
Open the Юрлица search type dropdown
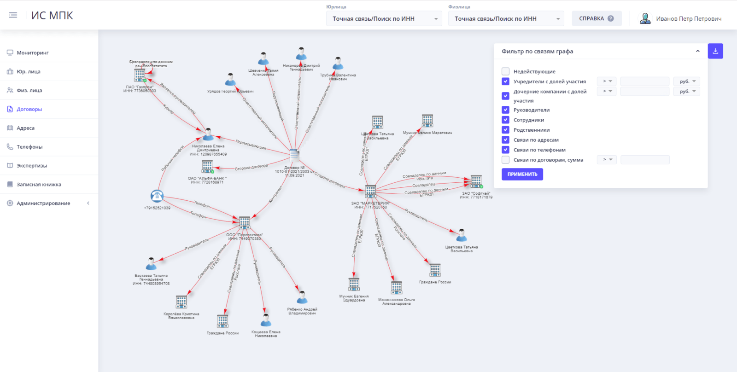point(384,19)
